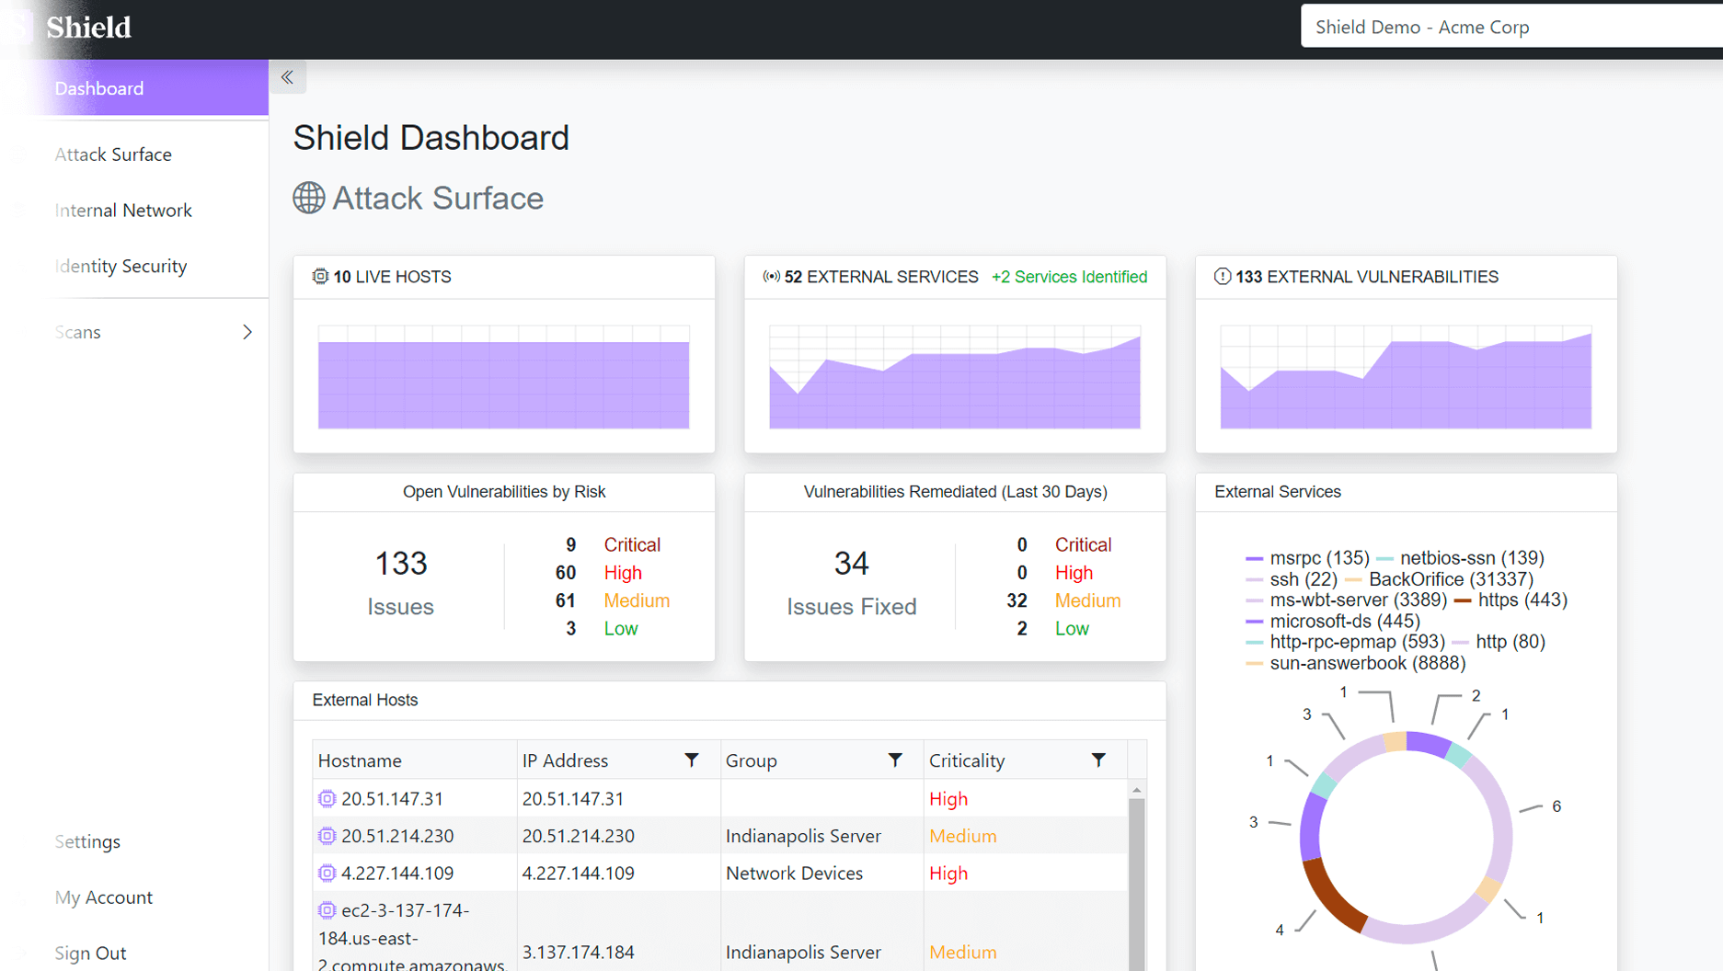This screenshot has height=971, width=1723.
Task: Open the Group column filter
Action: (x=894, y=760)
